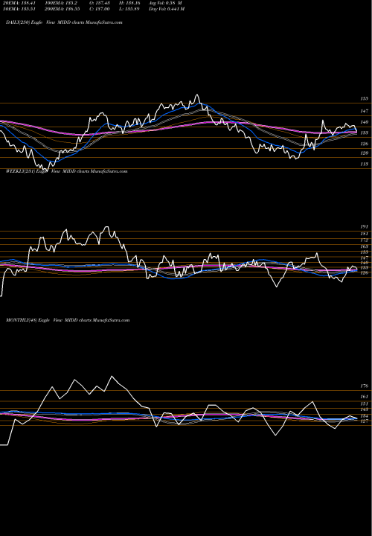The height and width of the screenshot is (536, 372).
Task: Click the 120 price label on daily chart
Action: [365, 153]
